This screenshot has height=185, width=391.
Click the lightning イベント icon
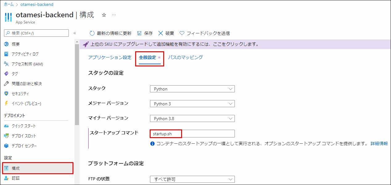[6, 103]
